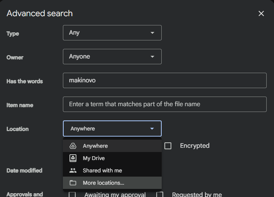Open More locations… from the list
The height and width of the screenshot is (197, 274).
point(103,183)
